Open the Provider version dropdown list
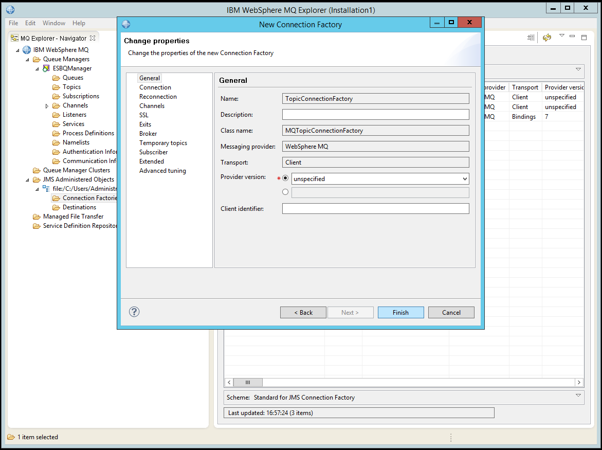 (x=464, y=178)
